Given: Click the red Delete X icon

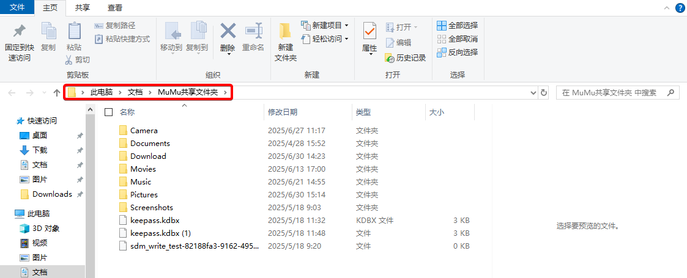Looking at the screenshot, I should pos(228,32).
